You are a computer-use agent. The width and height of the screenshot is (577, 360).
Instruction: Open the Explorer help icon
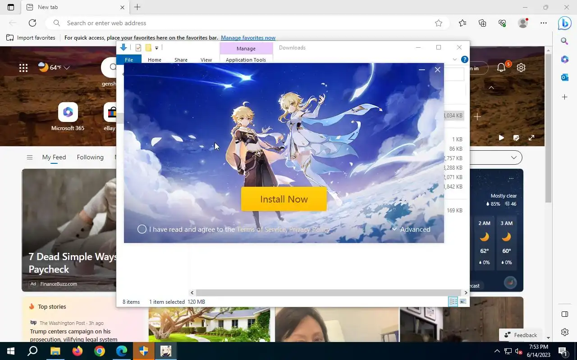(x=464, y=59)
